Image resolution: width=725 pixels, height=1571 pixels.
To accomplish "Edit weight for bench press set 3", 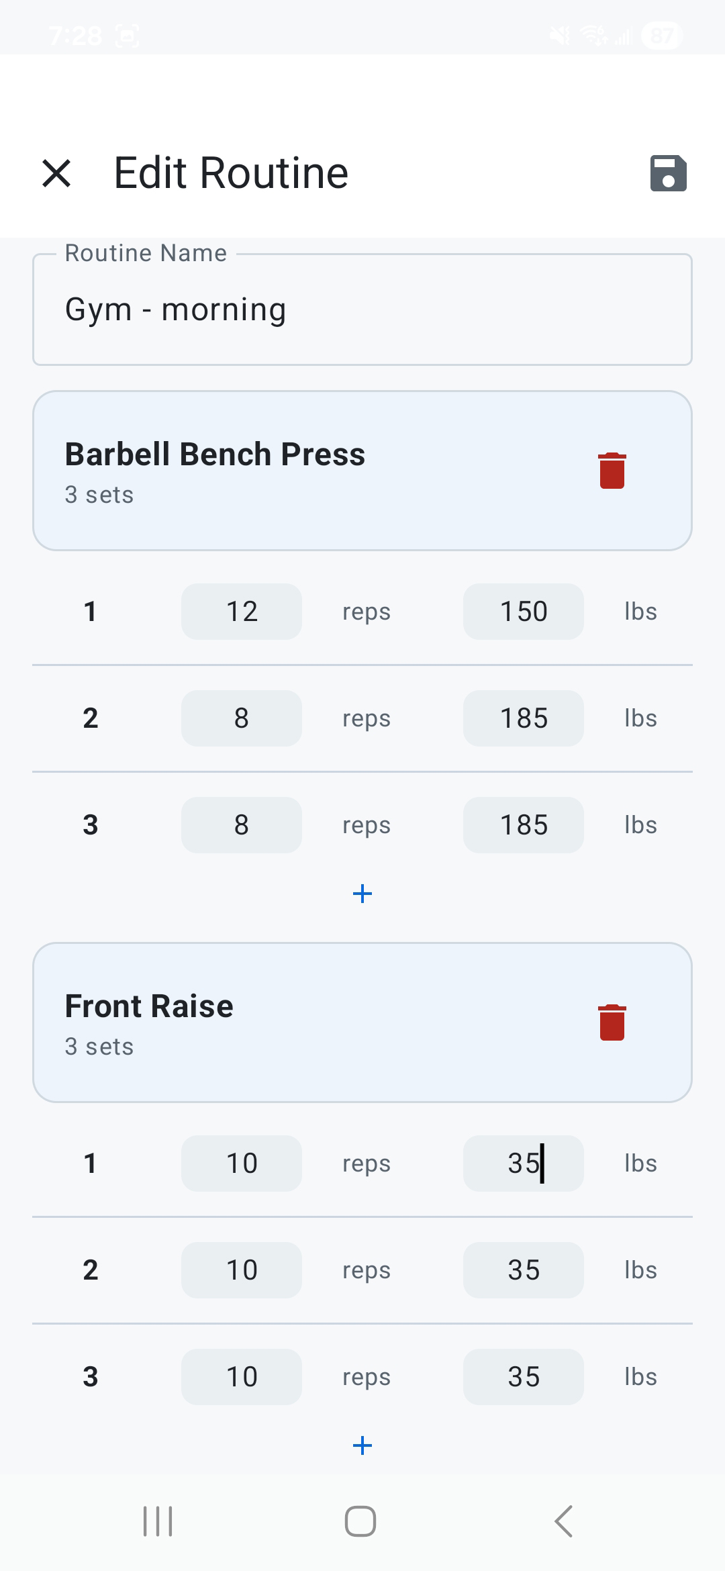I will coord(523,824).
